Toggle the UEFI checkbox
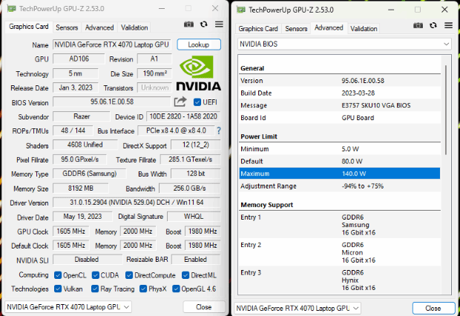 (x=197, y=102)
